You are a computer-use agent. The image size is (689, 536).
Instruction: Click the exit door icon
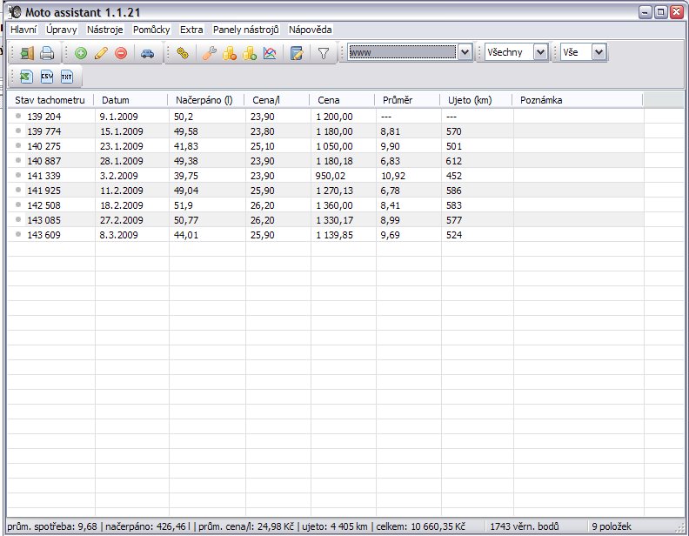27,53
